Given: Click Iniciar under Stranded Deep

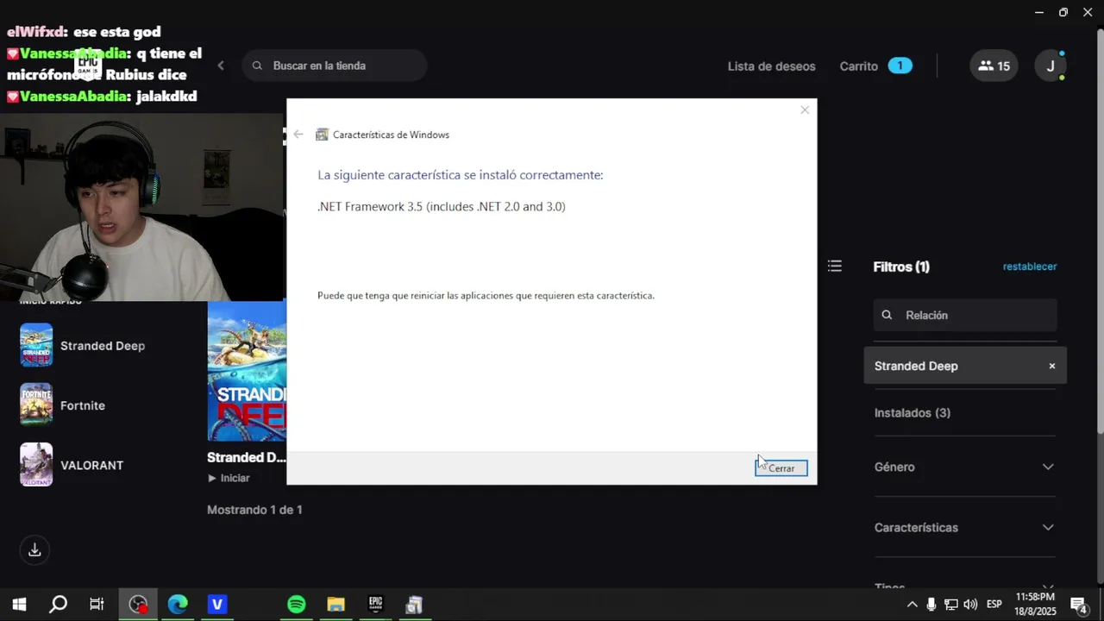Looking at the screenshot, I should [x=229, y=478].
